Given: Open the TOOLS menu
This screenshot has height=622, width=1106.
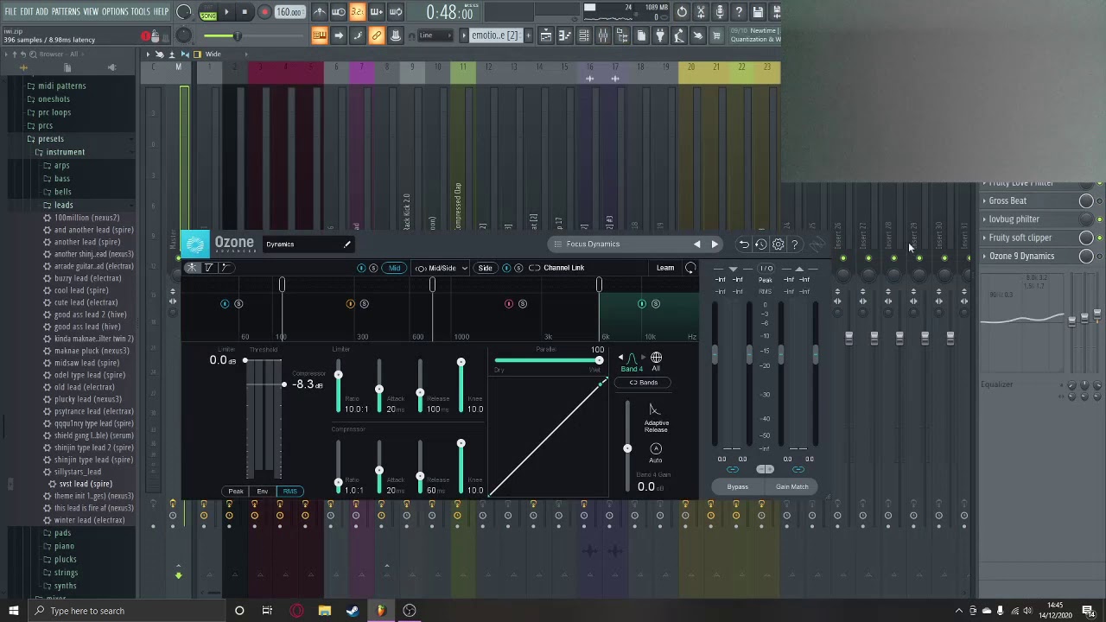Looking at the screenshot, I should (140, 12).
